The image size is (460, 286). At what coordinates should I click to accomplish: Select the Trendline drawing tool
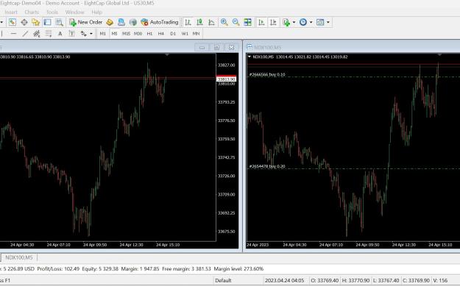click(x=25, y=34)
